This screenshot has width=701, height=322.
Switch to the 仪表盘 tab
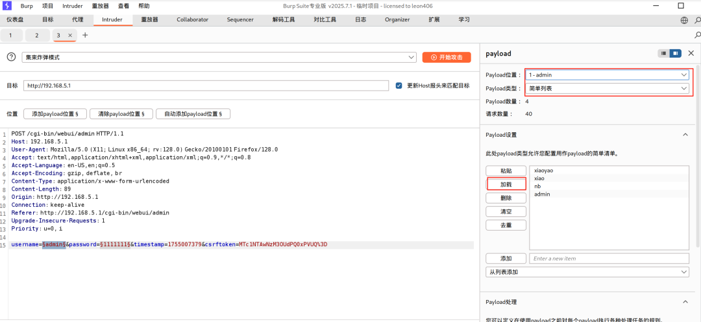click(15, 19)
